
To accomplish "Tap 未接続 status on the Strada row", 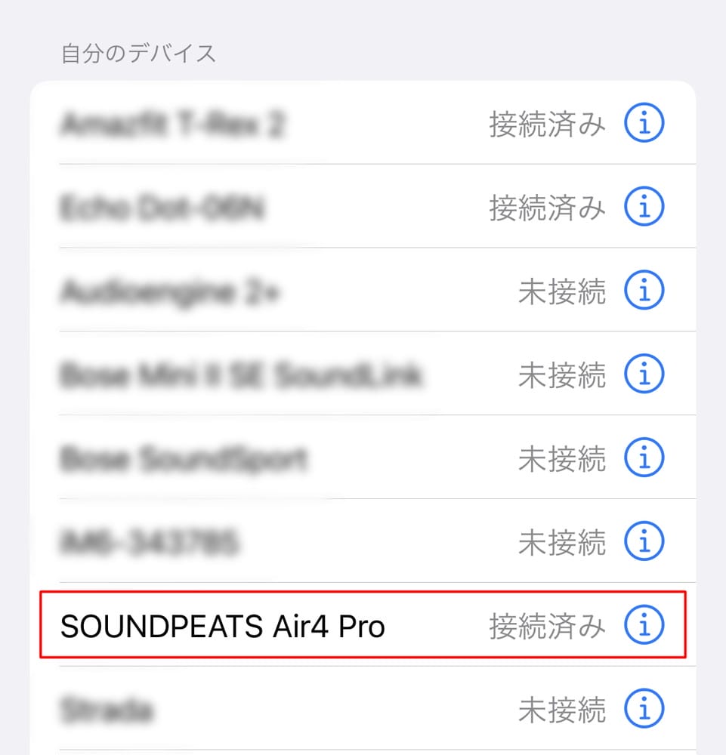I will [562, 710].
